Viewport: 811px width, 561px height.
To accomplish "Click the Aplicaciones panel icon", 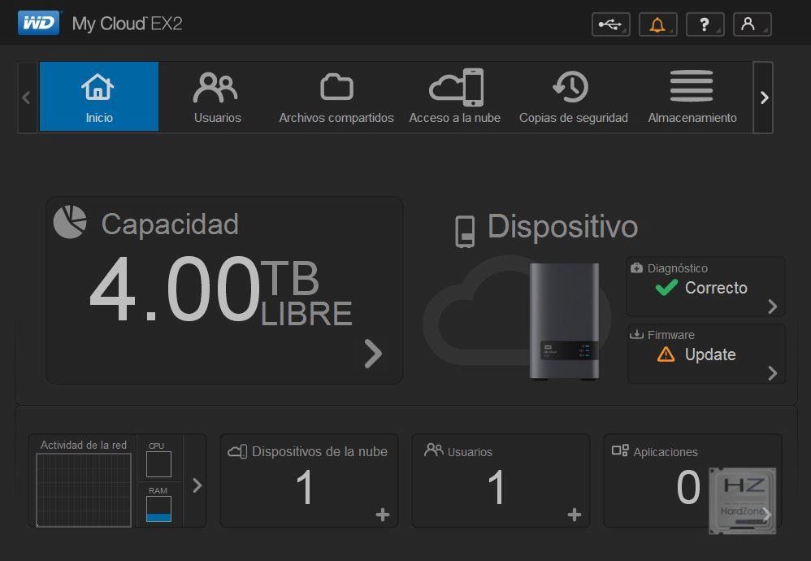I will [x=620, y=450].
